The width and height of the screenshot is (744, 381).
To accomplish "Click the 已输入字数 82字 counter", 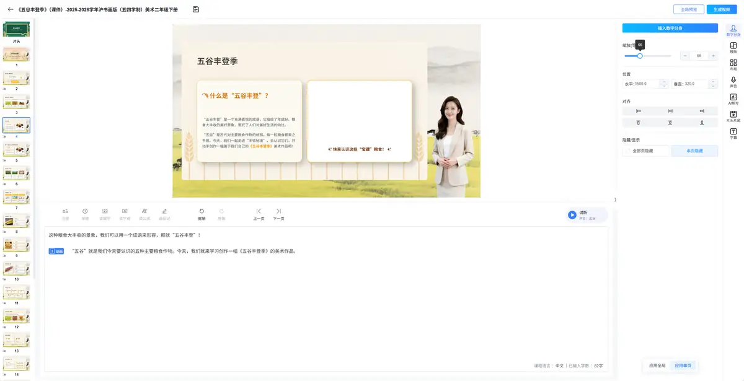I will pos(586,366).
